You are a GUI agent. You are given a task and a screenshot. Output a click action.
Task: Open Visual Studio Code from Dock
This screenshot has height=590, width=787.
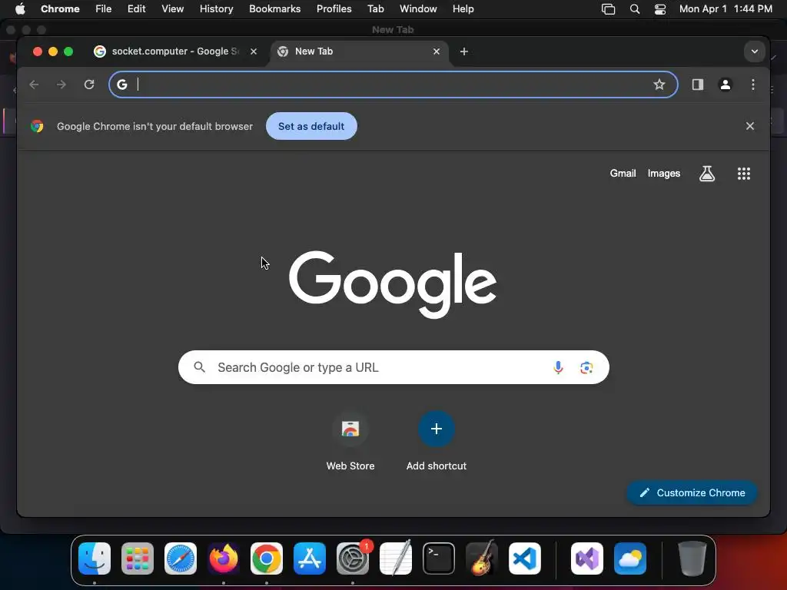click(524, 559)
